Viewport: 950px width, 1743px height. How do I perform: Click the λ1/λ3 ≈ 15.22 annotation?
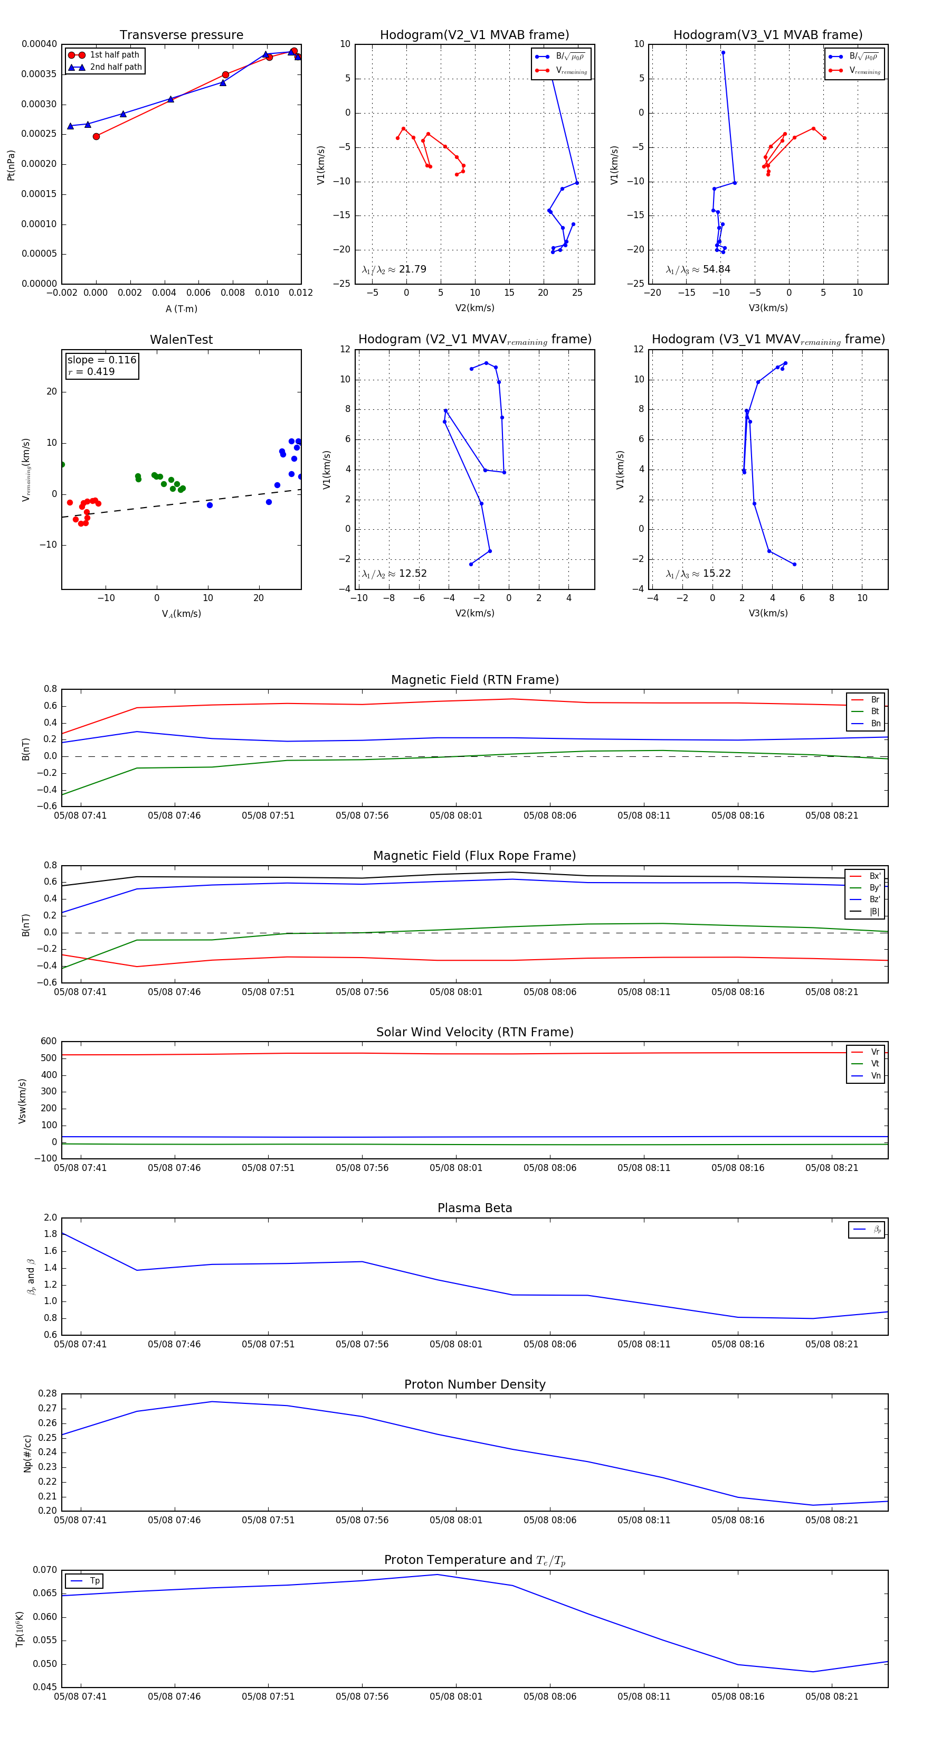[698, 574]
